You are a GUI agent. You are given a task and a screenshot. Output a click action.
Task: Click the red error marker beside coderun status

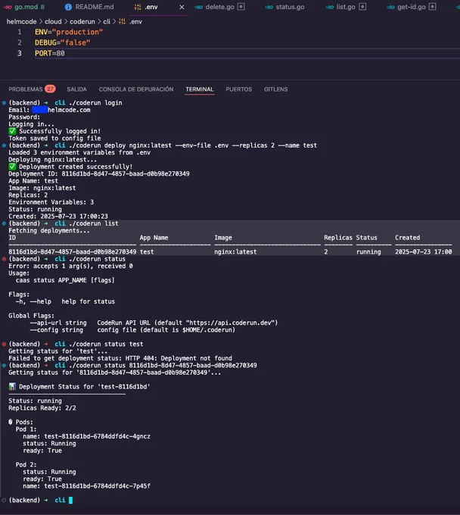click(x=4, y=259)
